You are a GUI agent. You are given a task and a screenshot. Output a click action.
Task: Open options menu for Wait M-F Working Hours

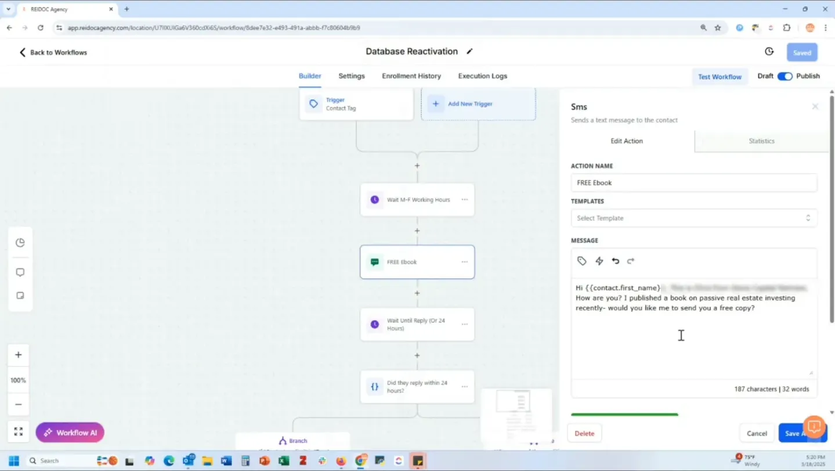click(464, 200)
